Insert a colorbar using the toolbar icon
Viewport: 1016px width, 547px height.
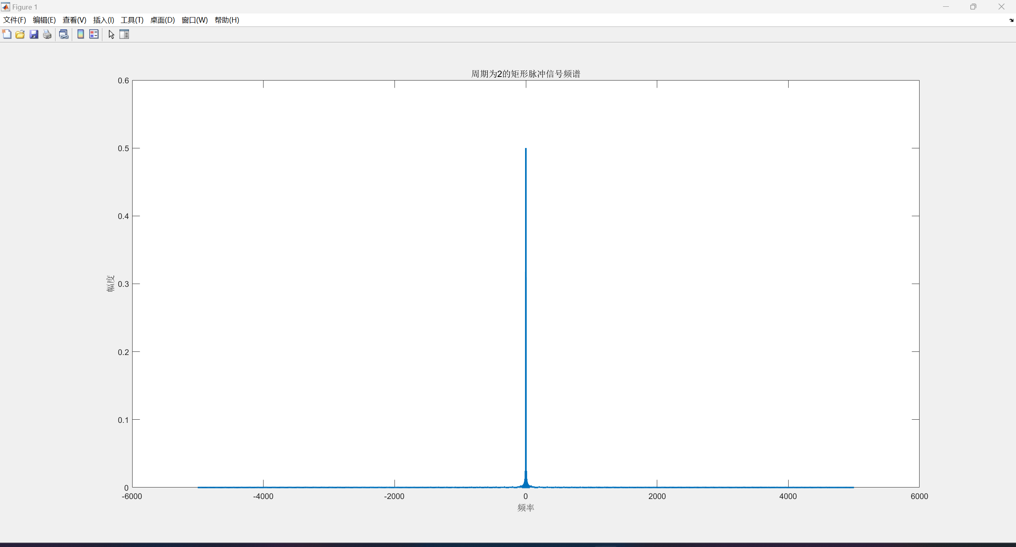tap(81, 35)
